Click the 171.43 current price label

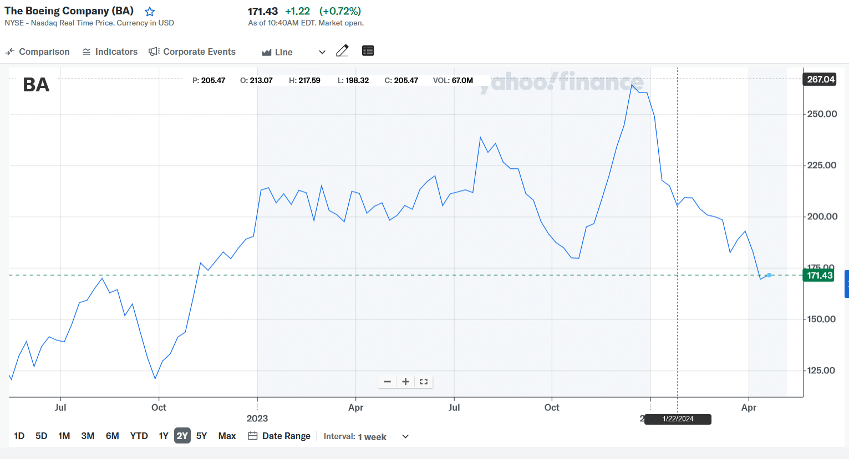[819, 275]
